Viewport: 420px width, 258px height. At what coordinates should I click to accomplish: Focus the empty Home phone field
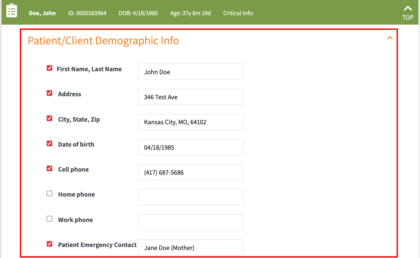click(x=191, y=197)
